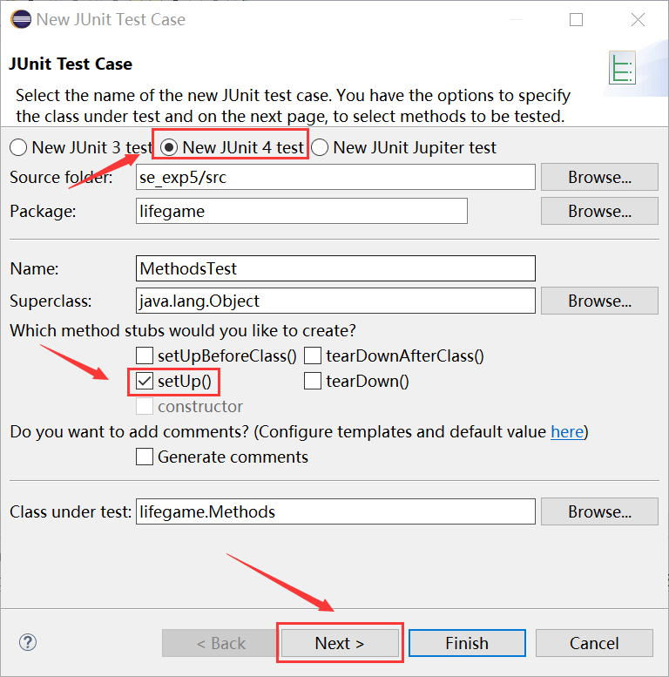Click the Next button
The image size is (669, 677).
340,643
